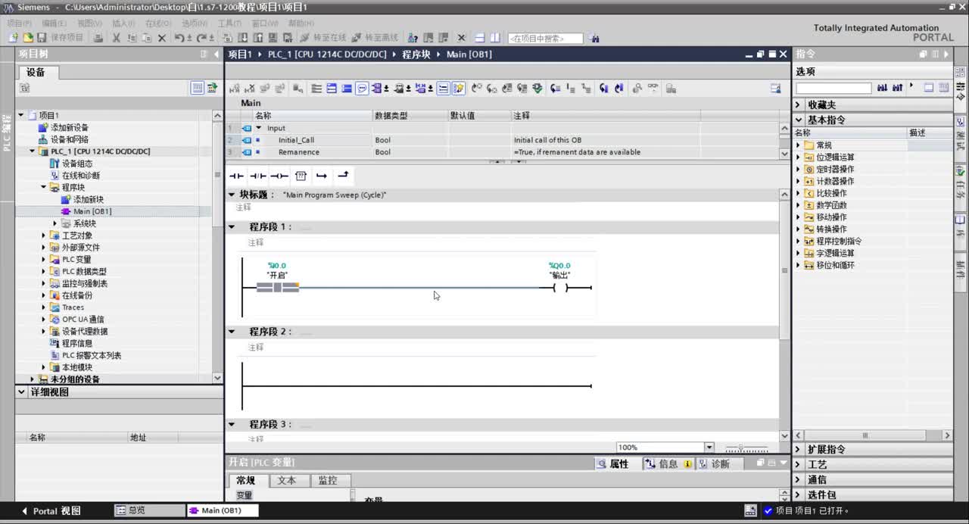Open Online & diagnostics (在线和诊断)
Screen dimensions: 969x524
point(80,176)
